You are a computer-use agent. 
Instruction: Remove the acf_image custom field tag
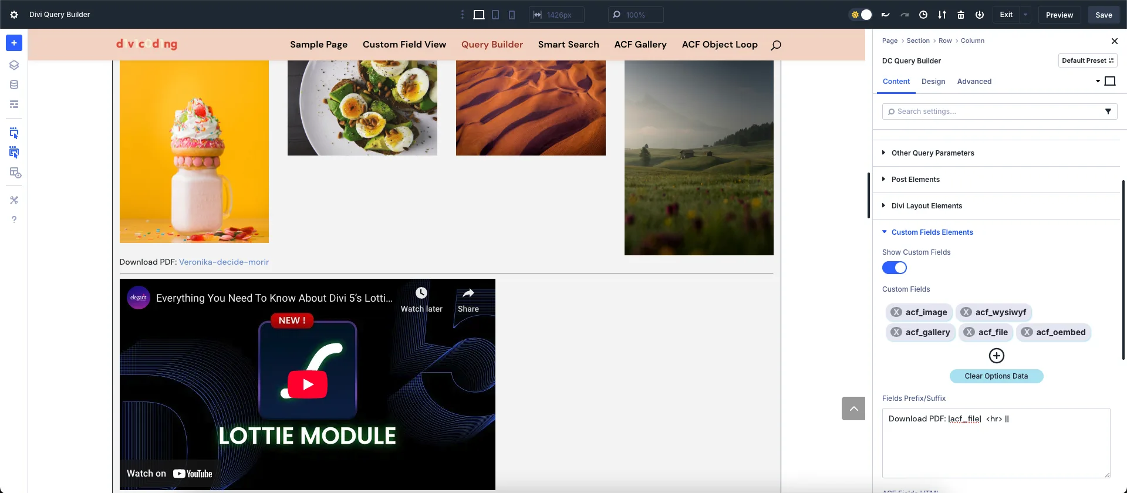(896, 312)
